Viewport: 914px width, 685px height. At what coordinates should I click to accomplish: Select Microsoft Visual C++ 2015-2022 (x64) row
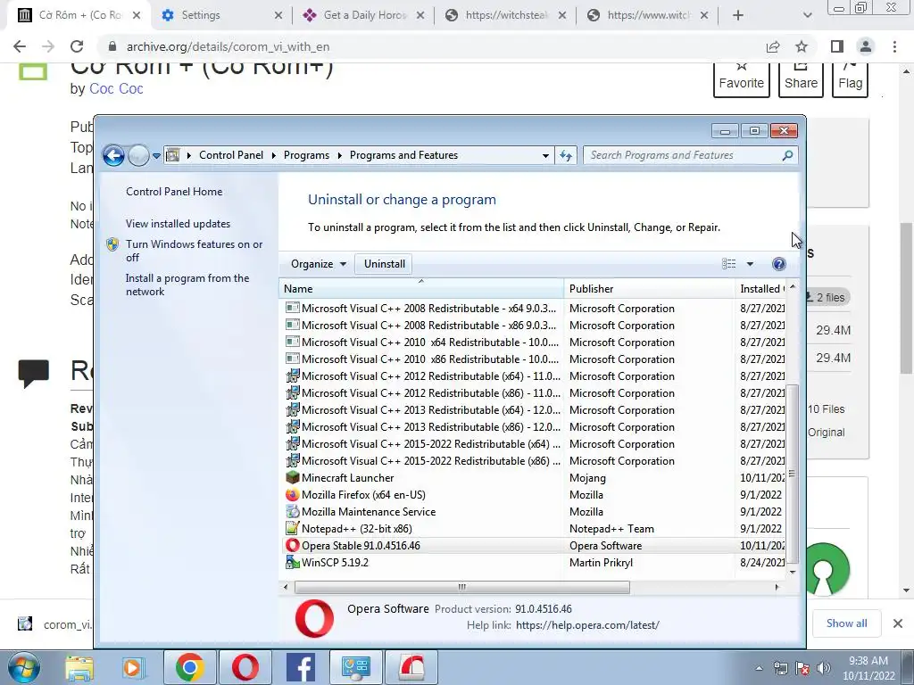535,443
